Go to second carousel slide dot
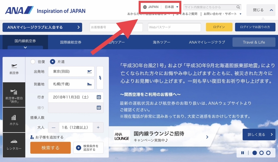Viewport: 278px width, 162px height. point(261,153)
